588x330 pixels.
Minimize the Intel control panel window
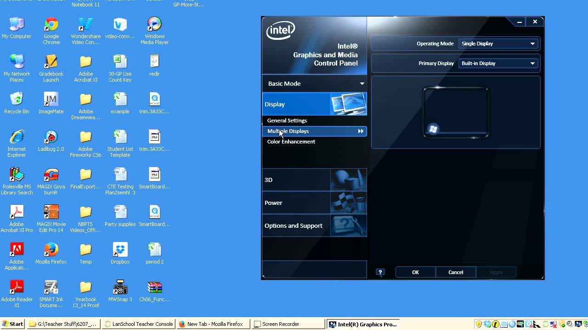(519, 22)
